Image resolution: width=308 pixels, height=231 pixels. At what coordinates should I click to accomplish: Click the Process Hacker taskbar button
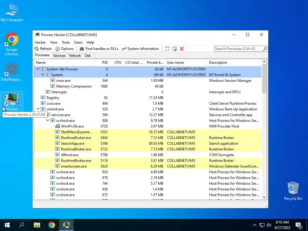[x=66, y=225]
